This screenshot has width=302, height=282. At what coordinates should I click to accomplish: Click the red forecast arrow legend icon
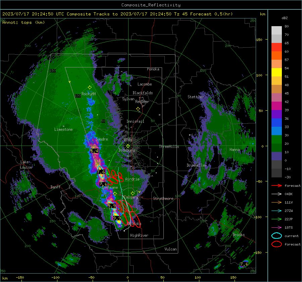[x=276, y=185]
